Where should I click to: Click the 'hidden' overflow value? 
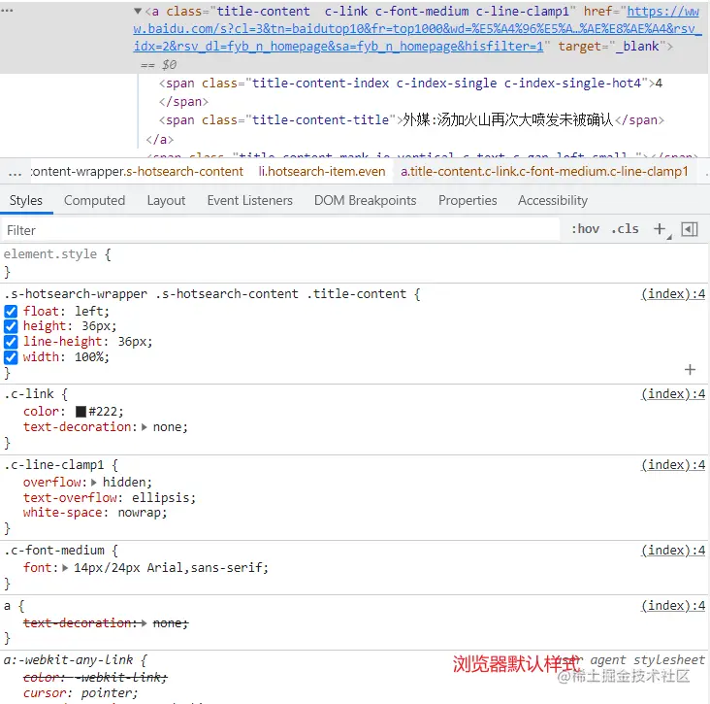point(124,483)
